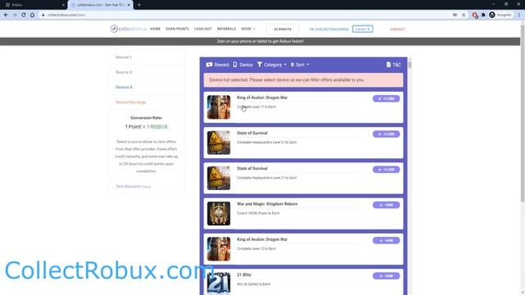Reload the current page

point(24,15)
